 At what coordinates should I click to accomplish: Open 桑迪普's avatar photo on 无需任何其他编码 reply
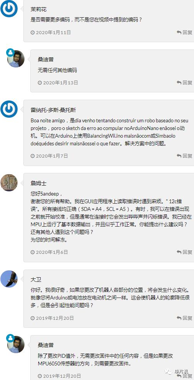pos(16,59)
